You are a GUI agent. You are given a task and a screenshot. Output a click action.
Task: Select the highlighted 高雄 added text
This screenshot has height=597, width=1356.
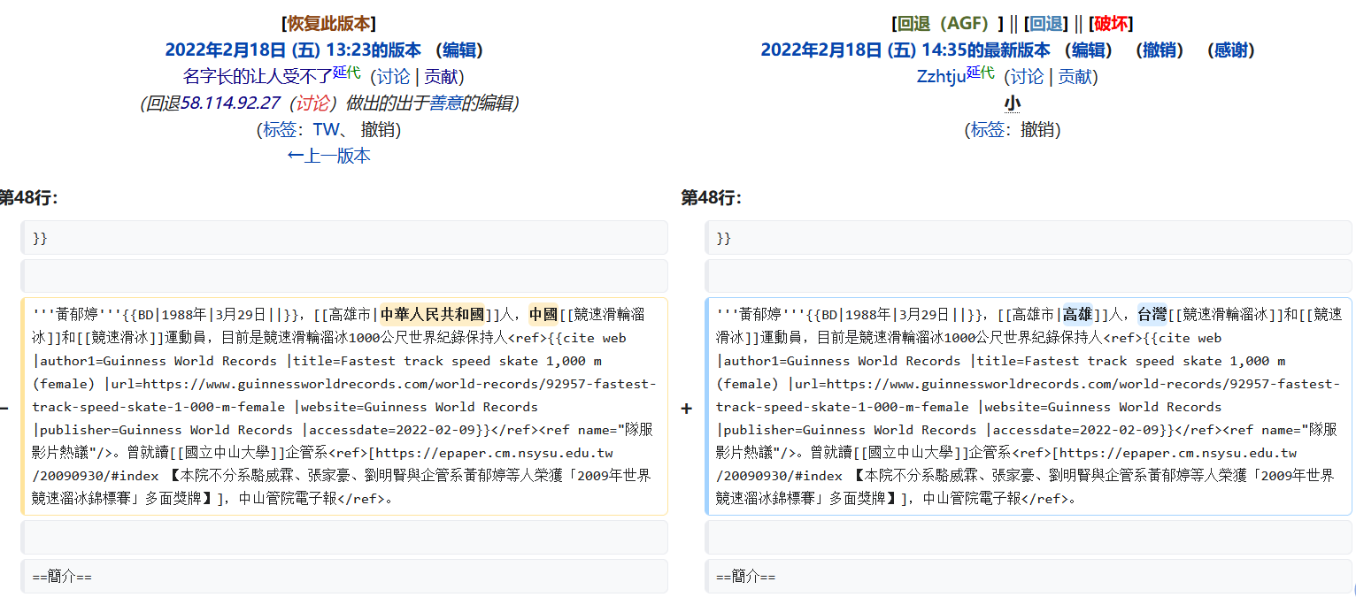click(1077, 314)
